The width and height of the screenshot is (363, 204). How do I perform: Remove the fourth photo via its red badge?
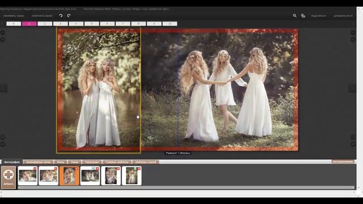(x=97, y=169)
